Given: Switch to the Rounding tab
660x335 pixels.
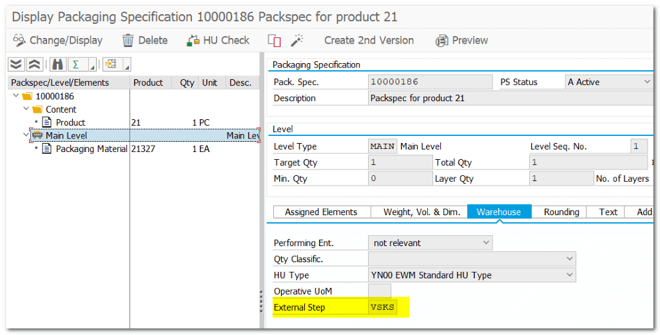Looking at the screenshot, I should pos(561,212).
